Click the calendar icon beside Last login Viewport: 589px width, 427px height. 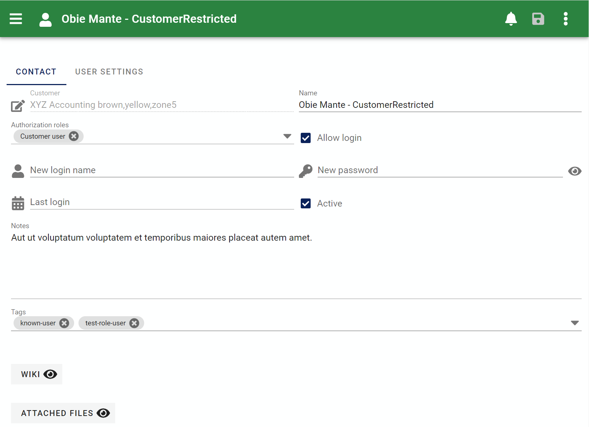(18, 203)
